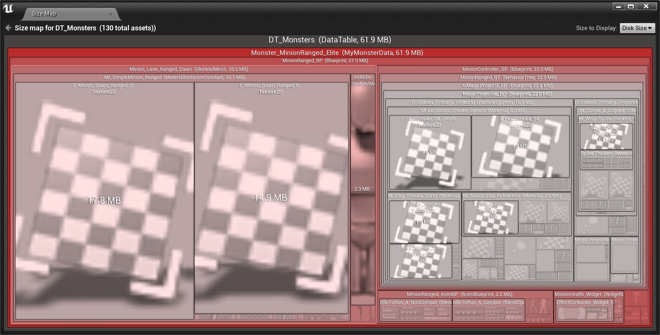Select the MinionController_BP Blueprint node
660x335 pixels.
click(x=508, y=69)
